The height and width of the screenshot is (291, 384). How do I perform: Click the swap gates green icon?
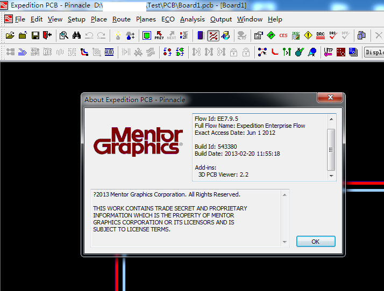pos(180,52)
